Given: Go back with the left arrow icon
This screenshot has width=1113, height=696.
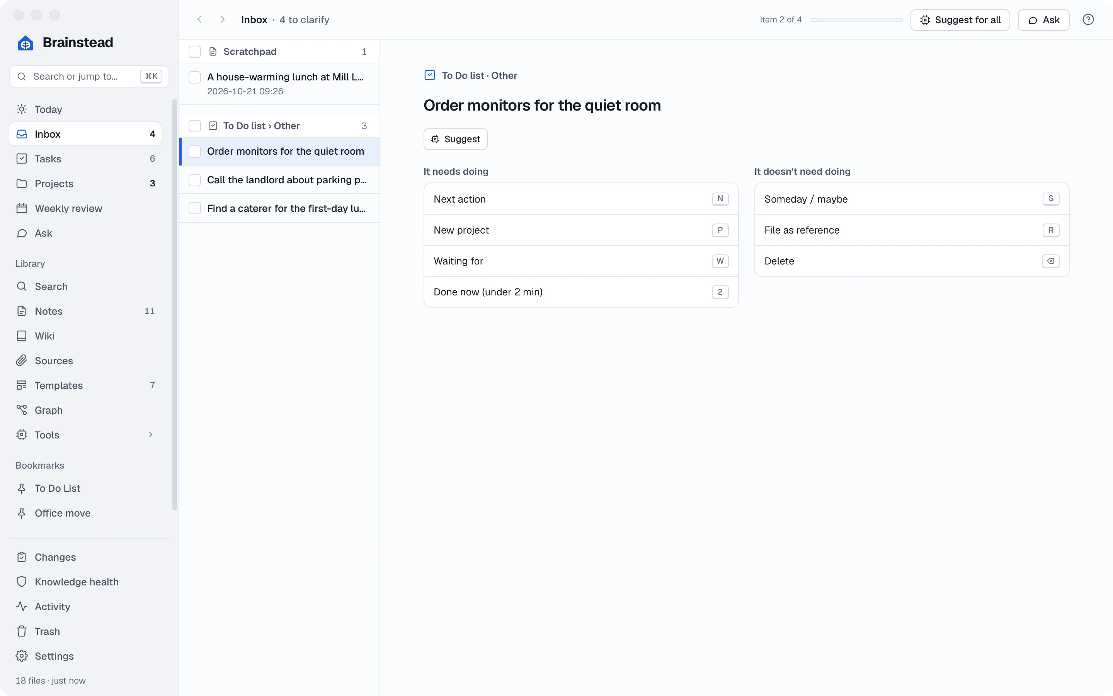Looking at the screenshot, I should coord(199,20).
